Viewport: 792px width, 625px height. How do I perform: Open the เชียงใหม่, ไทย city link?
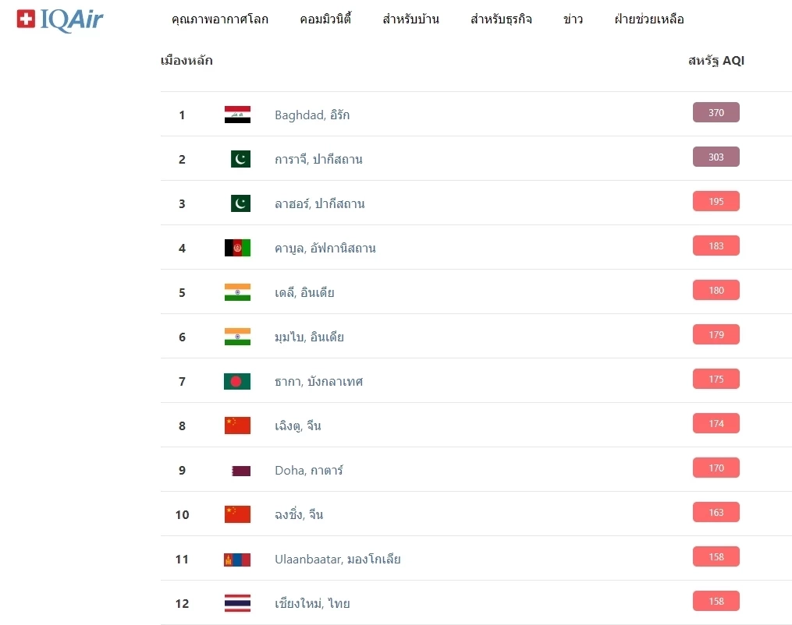(x=312, y=604)
